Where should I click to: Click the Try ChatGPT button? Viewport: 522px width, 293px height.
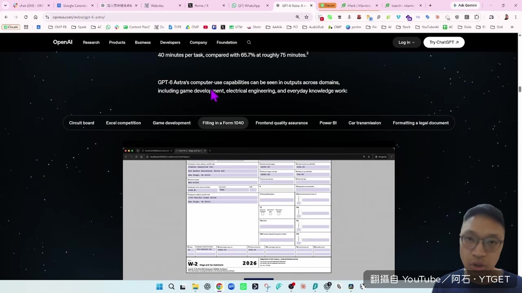(x=444, y=42)
